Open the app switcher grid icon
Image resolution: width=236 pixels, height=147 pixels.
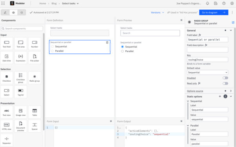coord(3,3)
